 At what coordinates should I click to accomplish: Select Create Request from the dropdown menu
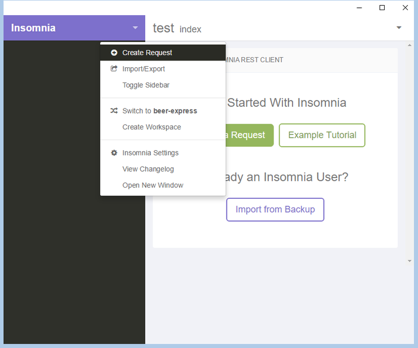tap(163, 53)
